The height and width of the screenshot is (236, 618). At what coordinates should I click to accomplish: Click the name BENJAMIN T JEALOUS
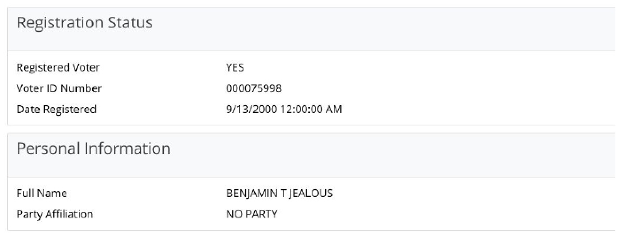pyautogui.click(x=279, y=194)
